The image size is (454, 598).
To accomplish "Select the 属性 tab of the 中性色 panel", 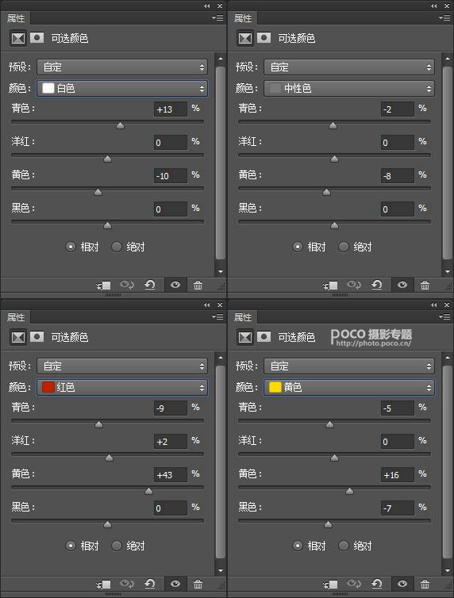I will (x=243, y=18).
